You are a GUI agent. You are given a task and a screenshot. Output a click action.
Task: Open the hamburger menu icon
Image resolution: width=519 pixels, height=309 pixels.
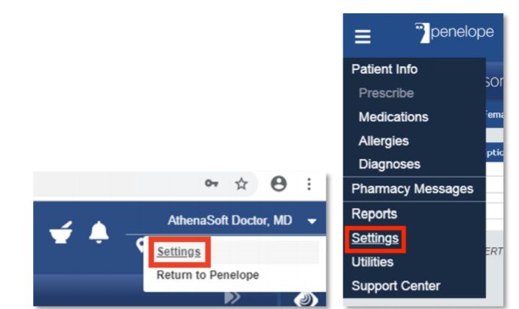(362, 37)
